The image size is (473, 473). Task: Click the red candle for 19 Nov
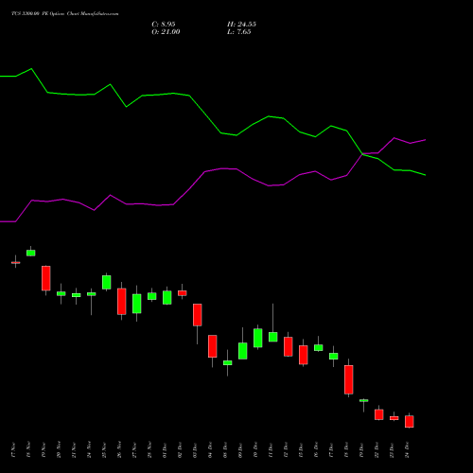tap(46, 278)
